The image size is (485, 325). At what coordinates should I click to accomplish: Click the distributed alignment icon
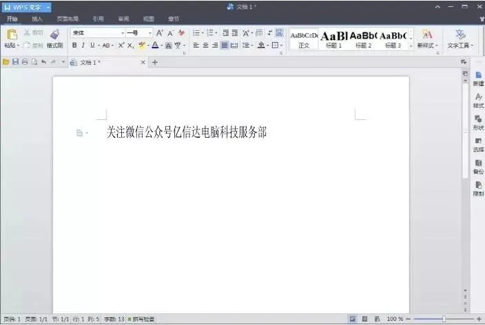pos(234,45)
